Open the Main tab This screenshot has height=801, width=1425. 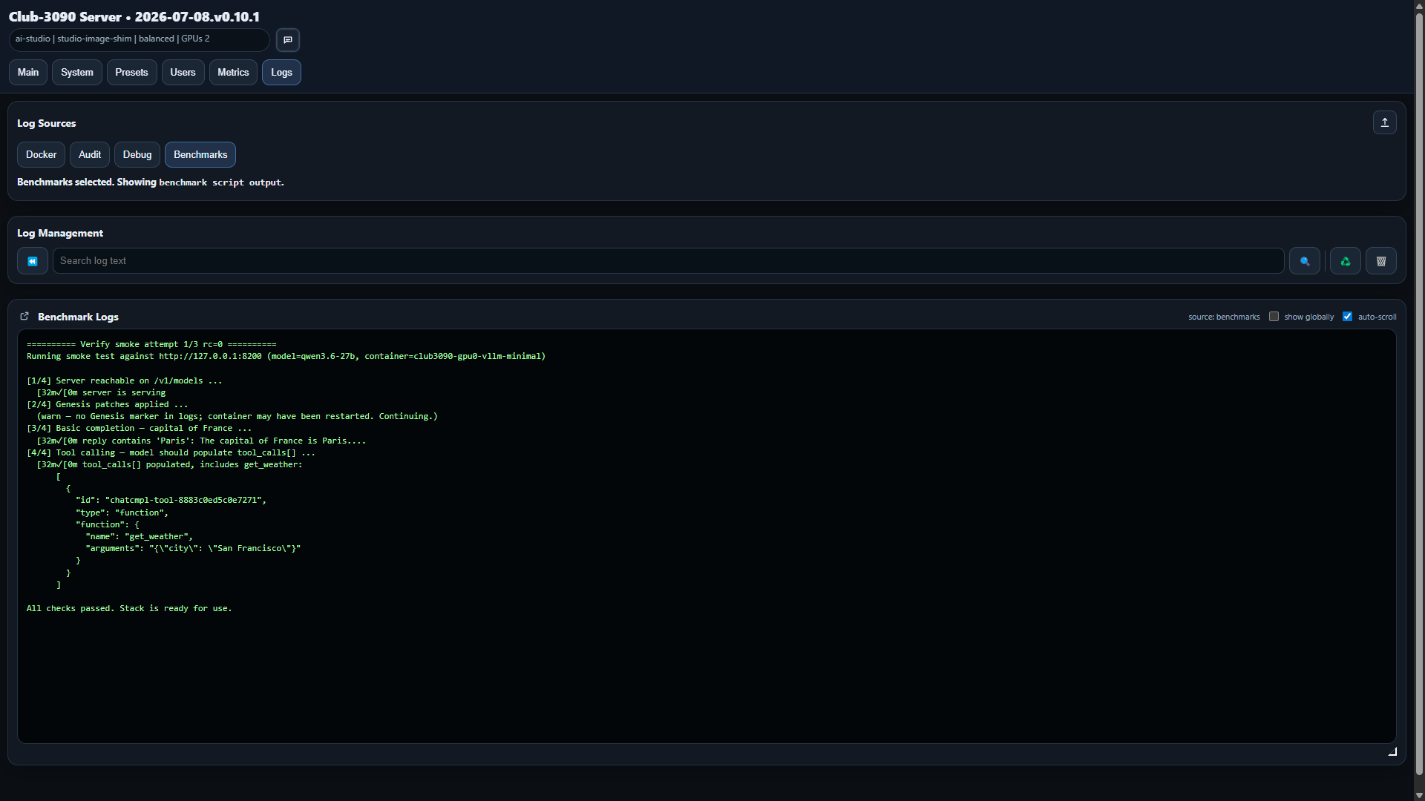[28, 73]
